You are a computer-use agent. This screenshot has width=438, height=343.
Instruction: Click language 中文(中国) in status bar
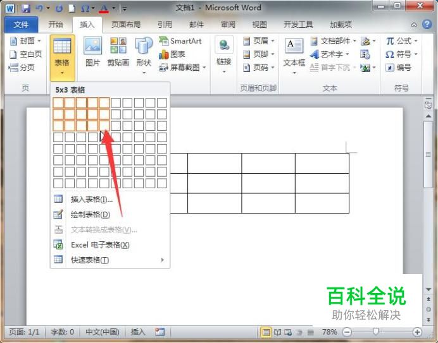pyautogui.click(x=103, y=332)
